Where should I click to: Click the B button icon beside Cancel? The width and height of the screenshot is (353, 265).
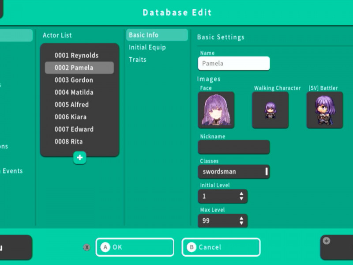191,247
